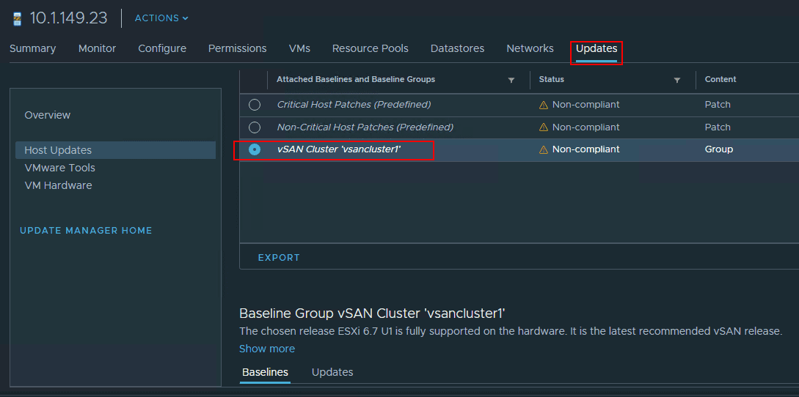Switch to the Updates sub-tab below
The width and height of the screenshot is (799, 397).
coord(332,372)
